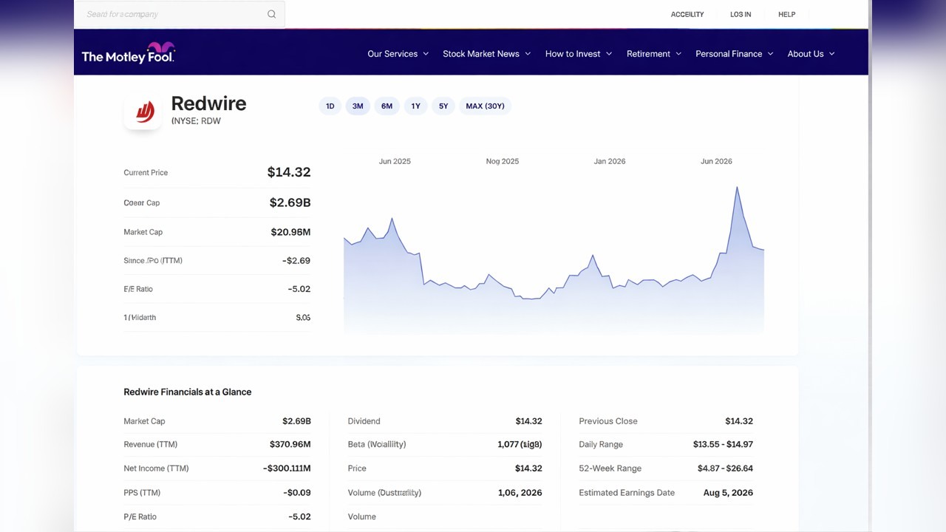
Task: Click the search magnifier icon
Action: 271,14
